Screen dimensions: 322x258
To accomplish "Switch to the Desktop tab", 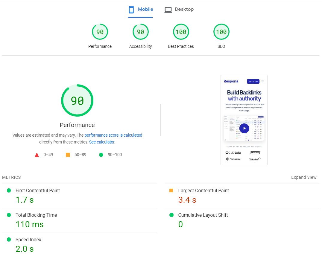I will pos(179,9).
